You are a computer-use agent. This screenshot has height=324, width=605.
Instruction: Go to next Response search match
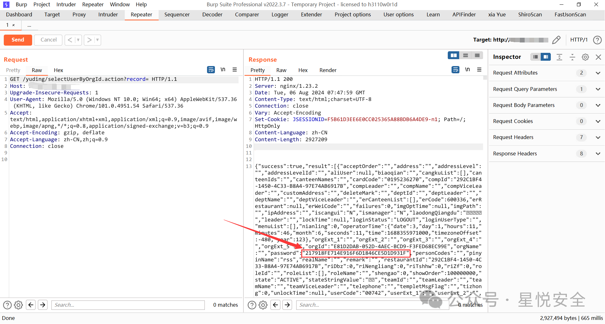pyautogui.click(x=287, y=305)
